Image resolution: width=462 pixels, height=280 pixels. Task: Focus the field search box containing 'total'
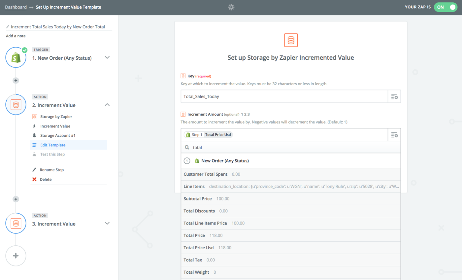[x=291, y=148]
